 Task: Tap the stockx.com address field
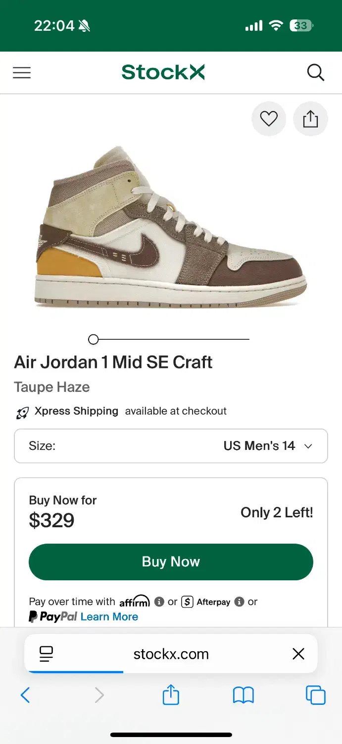tap(171, 654)
